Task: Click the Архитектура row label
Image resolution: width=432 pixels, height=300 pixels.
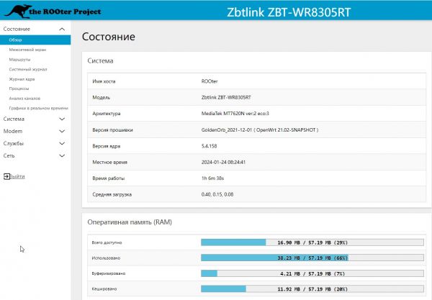Action: (107, 114)
